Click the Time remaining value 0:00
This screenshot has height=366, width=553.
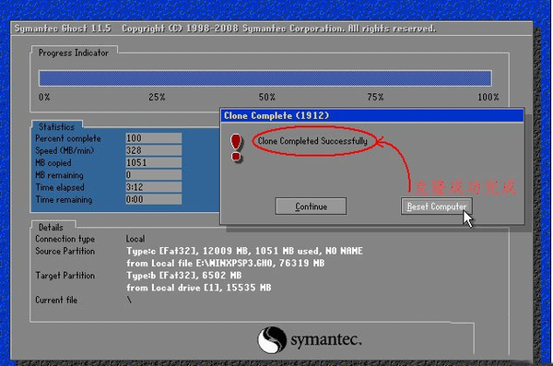tap(153, 199)
